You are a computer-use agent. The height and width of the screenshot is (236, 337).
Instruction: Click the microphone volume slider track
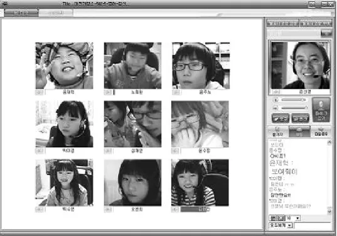294,108
